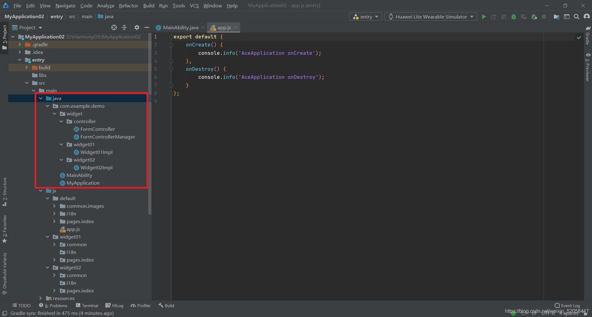This screenshot has height=317, width=592.
Task: Close the MainAbility.java editor tab
Action: [x=203, y=27]
